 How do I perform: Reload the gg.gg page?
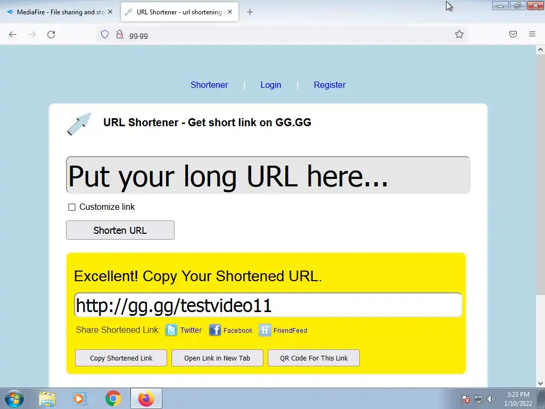[x=51, y=35]
